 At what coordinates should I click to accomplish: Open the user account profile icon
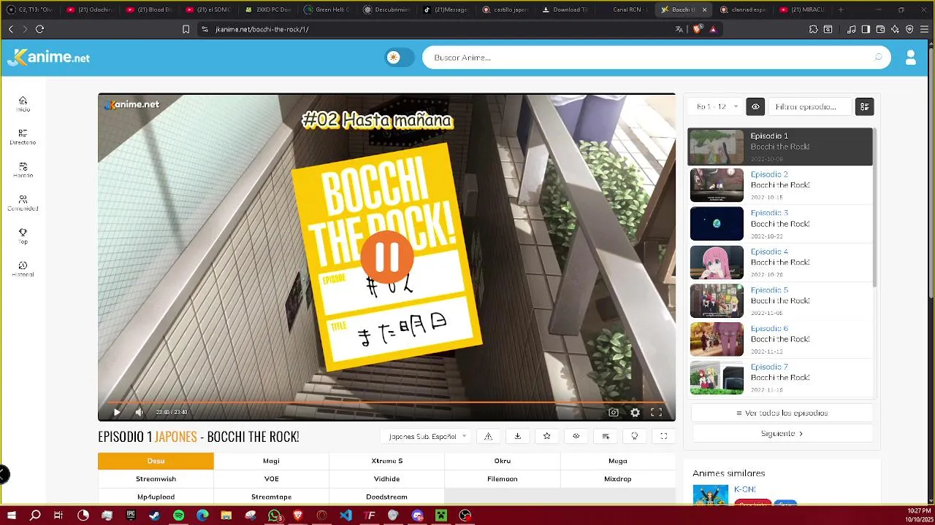coord(910,58)
